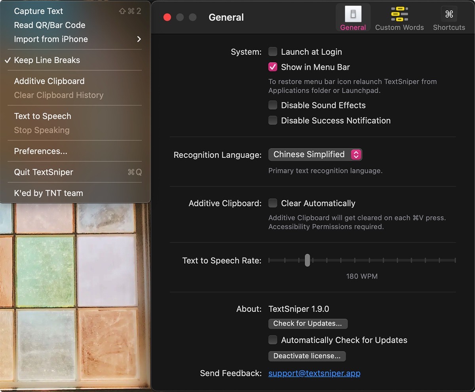Click Check for Updates button
Image resolution: width=475 pixels, height=392 pixels.
coord(308,323)
